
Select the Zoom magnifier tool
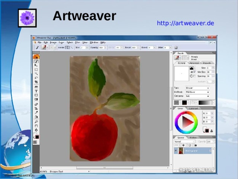[36, 122]
